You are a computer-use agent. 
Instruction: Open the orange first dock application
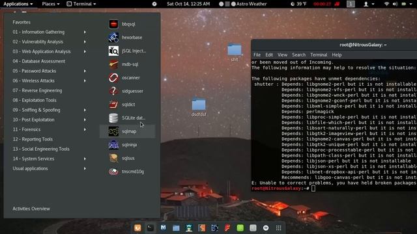[137, 228]
